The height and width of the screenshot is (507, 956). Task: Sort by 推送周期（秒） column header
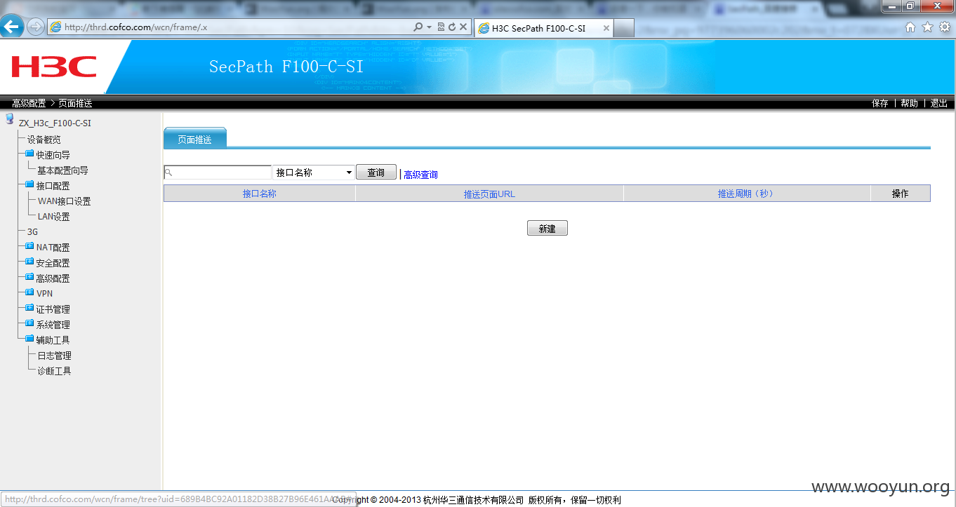point(748,194)
